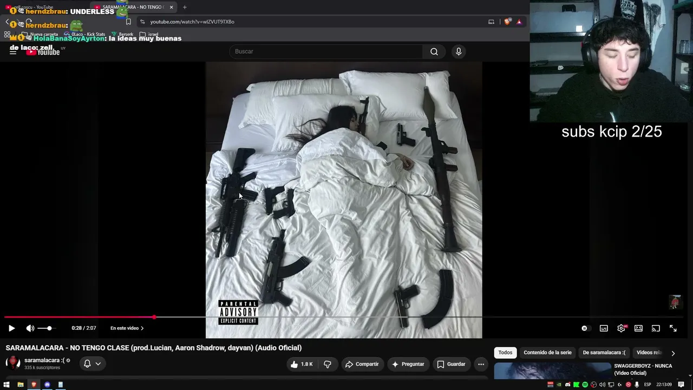Open the taskbar clock showing 22:13:09
This screenshot has width=693, height=390.
pyautogui.click(x=664, y=385)
